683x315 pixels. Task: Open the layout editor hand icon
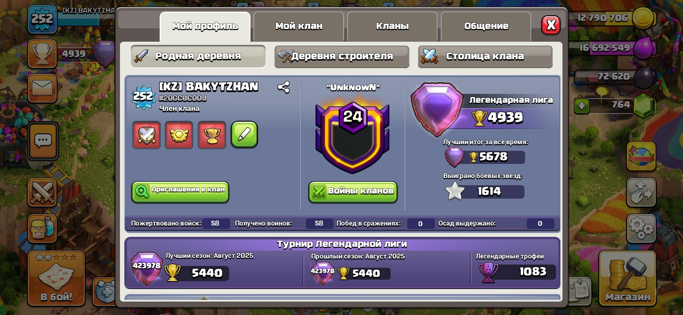click(641, 192)
